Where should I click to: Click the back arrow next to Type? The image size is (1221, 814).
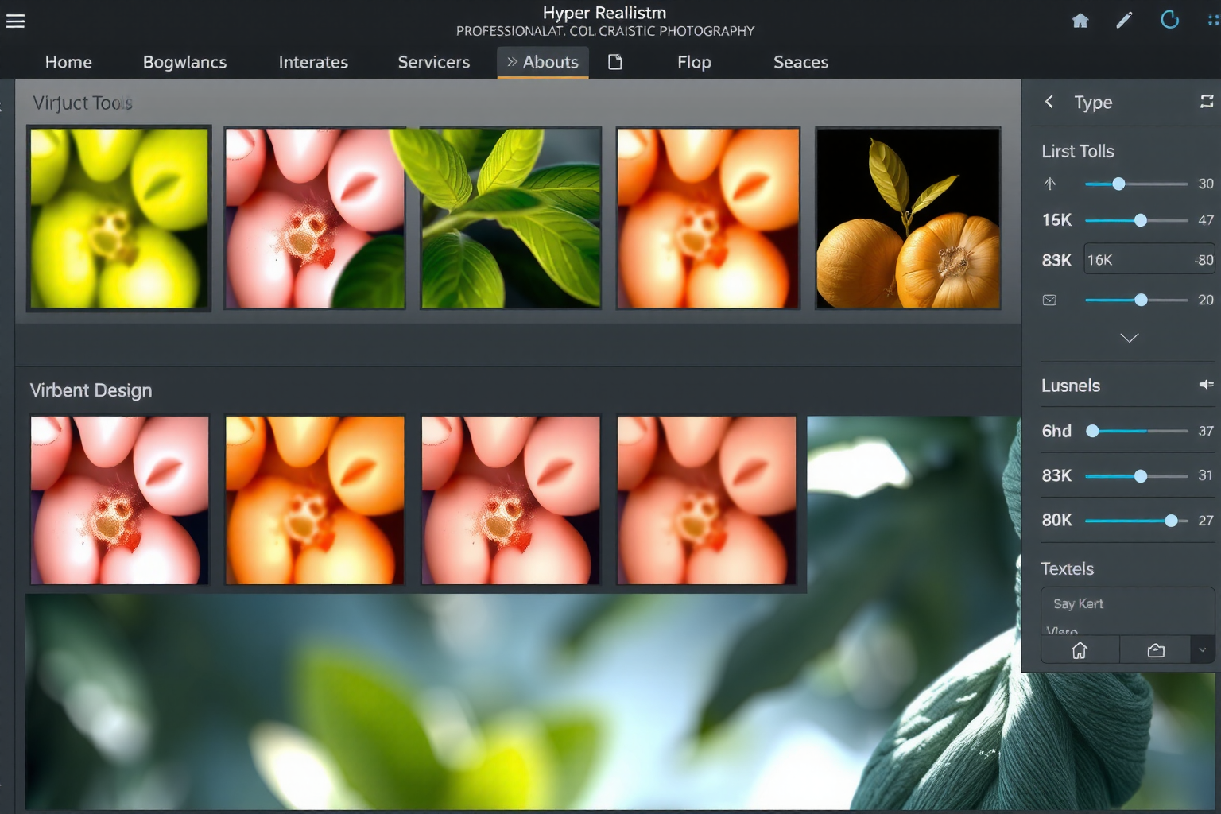[1049, 102]
